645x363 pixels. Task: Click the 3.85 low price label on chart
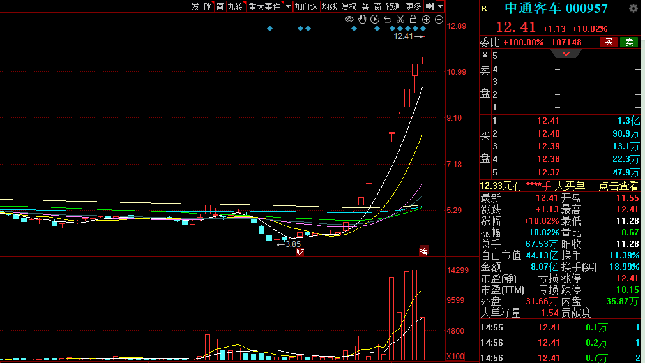tap(293, 244)
